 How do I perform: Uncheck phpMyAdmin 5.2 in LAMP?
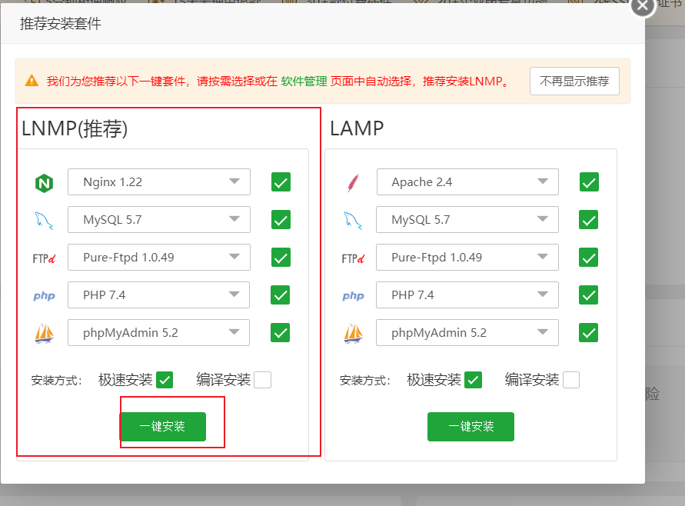[589, 332]
